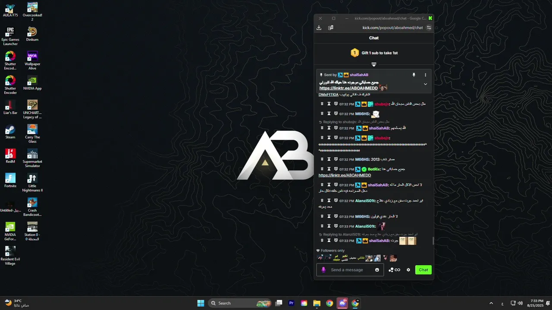Ban shubsjn via shield icon on first message
The image size is (552, 310).
pyautogui.click(x=336, y=104)
